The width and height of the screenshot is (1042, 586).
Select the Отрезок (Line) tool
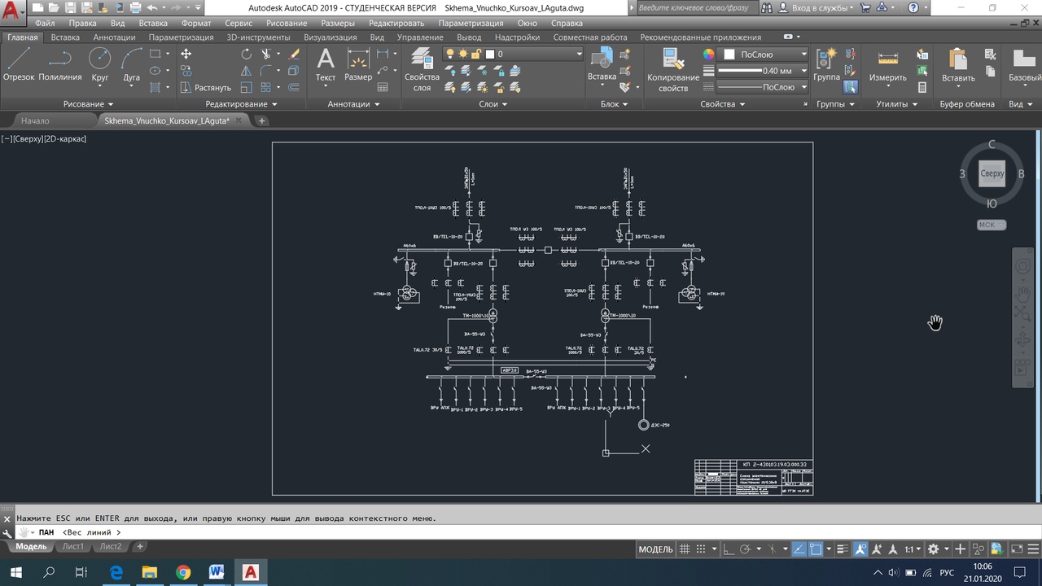coord(19,64)
